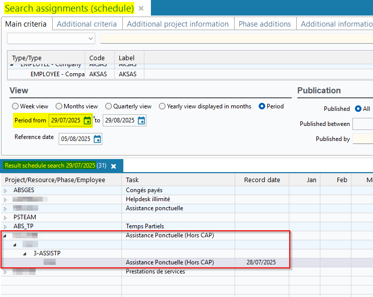Open Additional project information tab
Viewport: 373px width, 297px height.
click(177, 24)
